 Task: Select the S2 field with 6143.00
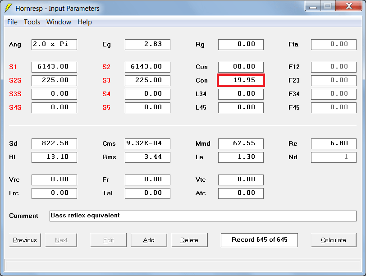tap(147, 67)
